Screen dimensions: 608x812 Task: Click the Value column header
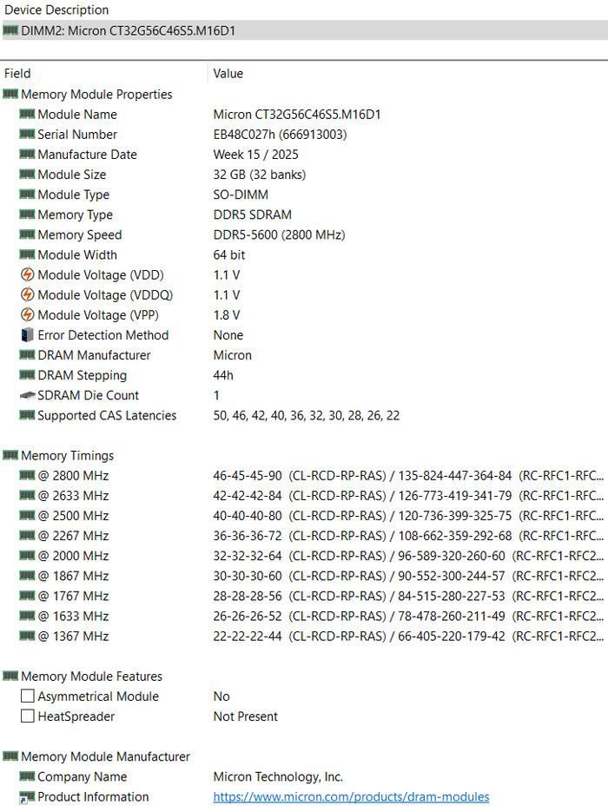coord(228,74)
